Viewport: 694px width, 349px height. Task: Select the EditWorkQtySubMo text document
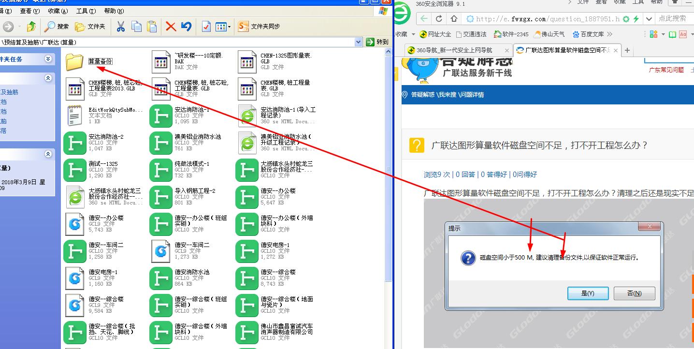(104, 116)
